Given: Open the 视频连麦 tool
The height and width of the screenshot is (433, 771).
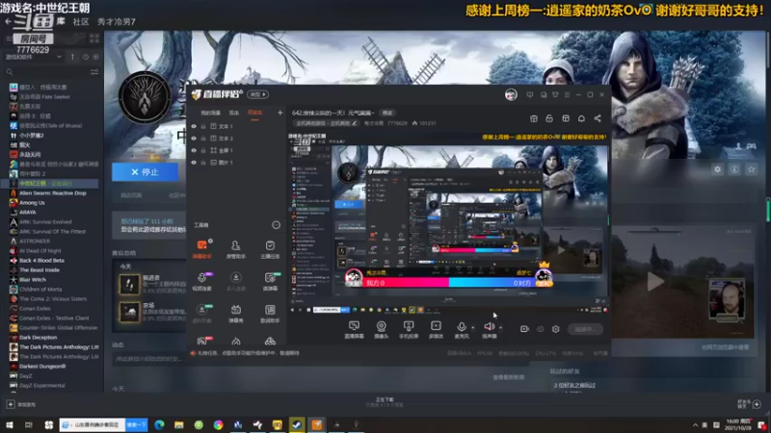Looking at the screenshot, I should (201, 281).
